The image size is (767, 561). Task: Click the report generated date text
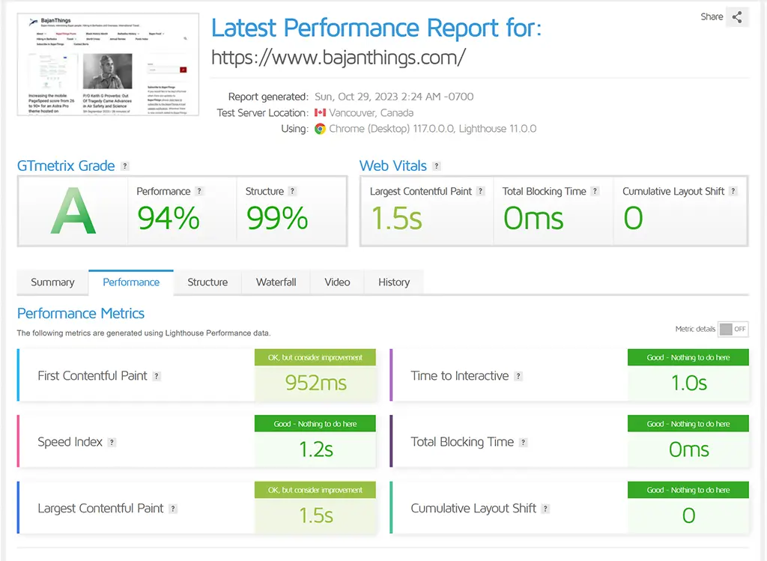[394, 97]
